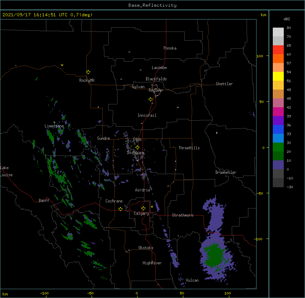
Task: Select the Sylvan label
Action: pos(138,87)
